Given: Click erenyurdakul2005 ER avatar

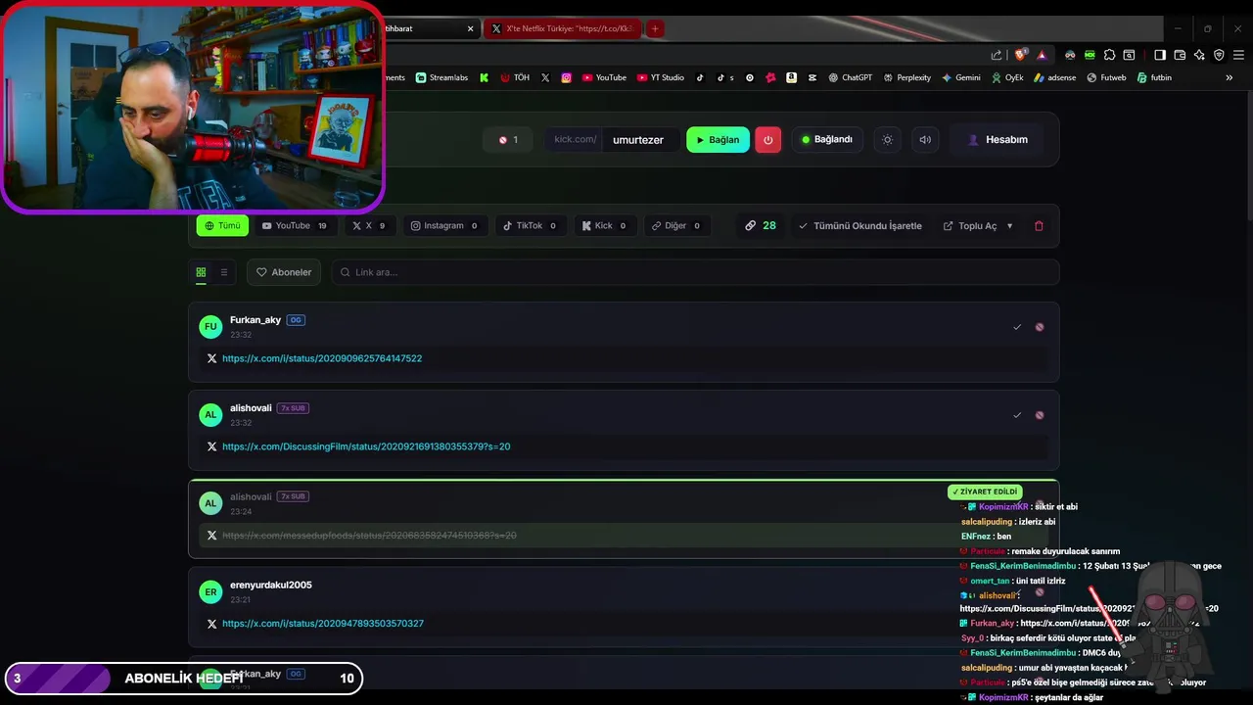Looking at the screenshot, I should click(210, 592).
